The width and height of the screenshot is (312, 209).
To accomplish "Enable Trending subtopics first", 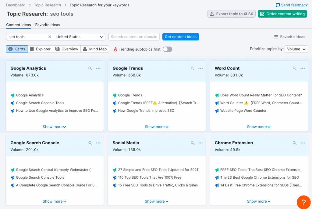I will 167,49.
